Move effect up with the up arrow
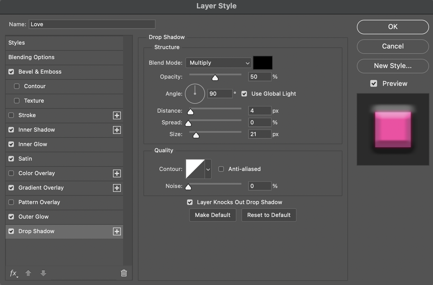Screen dimensions: 433x285 (x=28, y=273)
